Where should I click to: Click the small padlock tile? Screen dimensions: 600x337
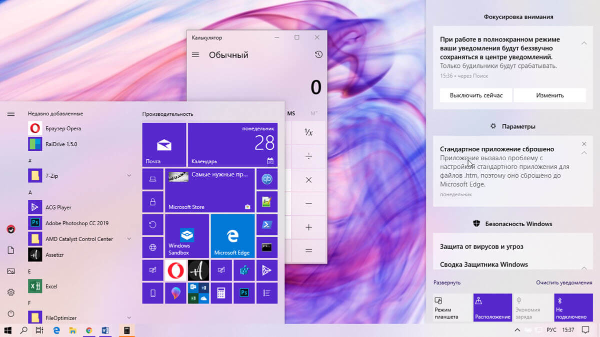[152, 202]
